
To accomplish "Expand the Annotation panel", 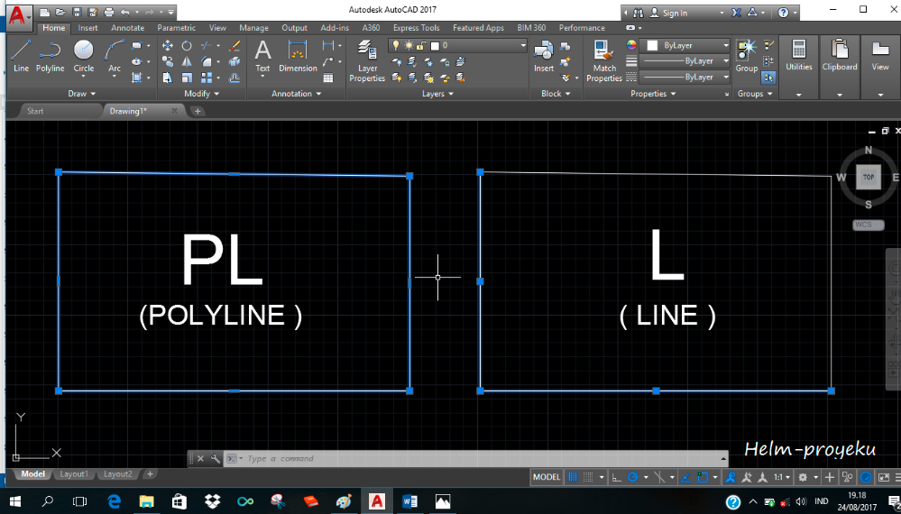I will tap(296, 94).
